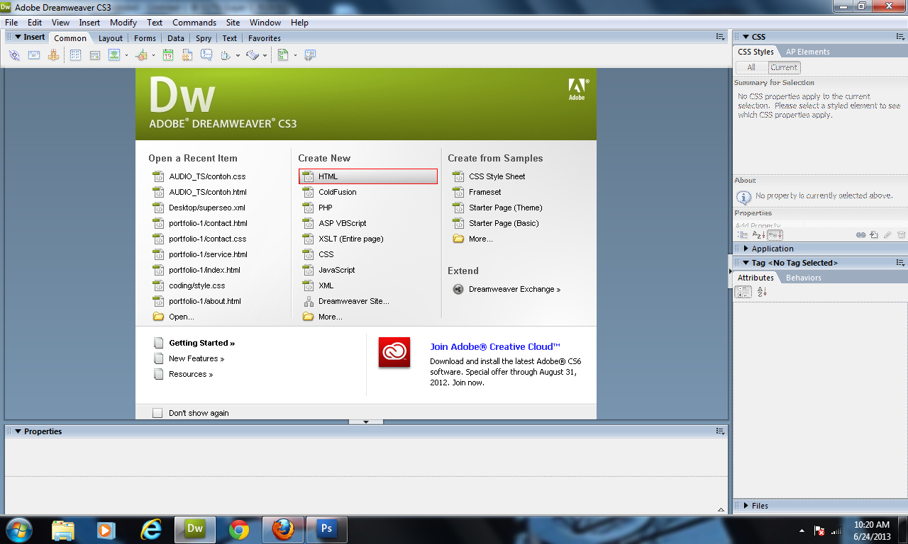Click Join Adobe Creative Cloud link
908x544 pixels.
[495, 346]
